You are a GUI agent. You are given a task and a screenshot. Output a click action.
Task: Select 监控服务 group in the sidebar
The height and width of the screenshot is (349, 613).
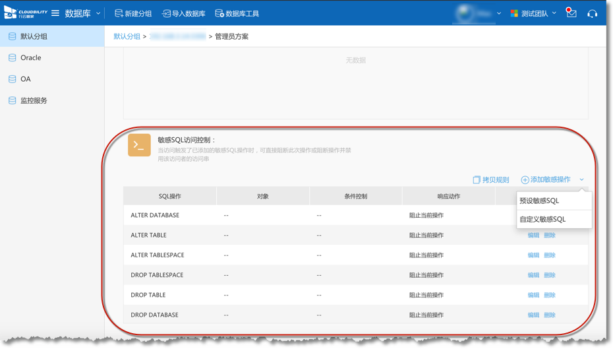pos(34,101)
